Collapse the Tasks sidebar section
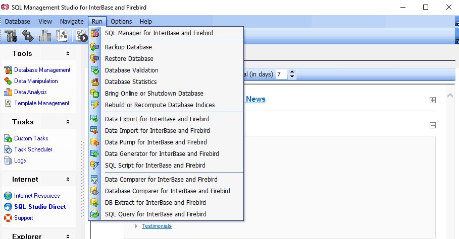459x239 pixels. [x=68, y=122]
